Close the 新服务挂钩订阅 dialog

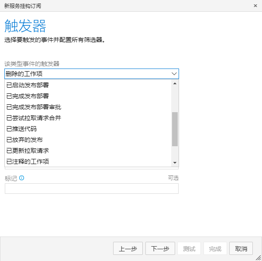pyautogui.click(x=255, y=6)
